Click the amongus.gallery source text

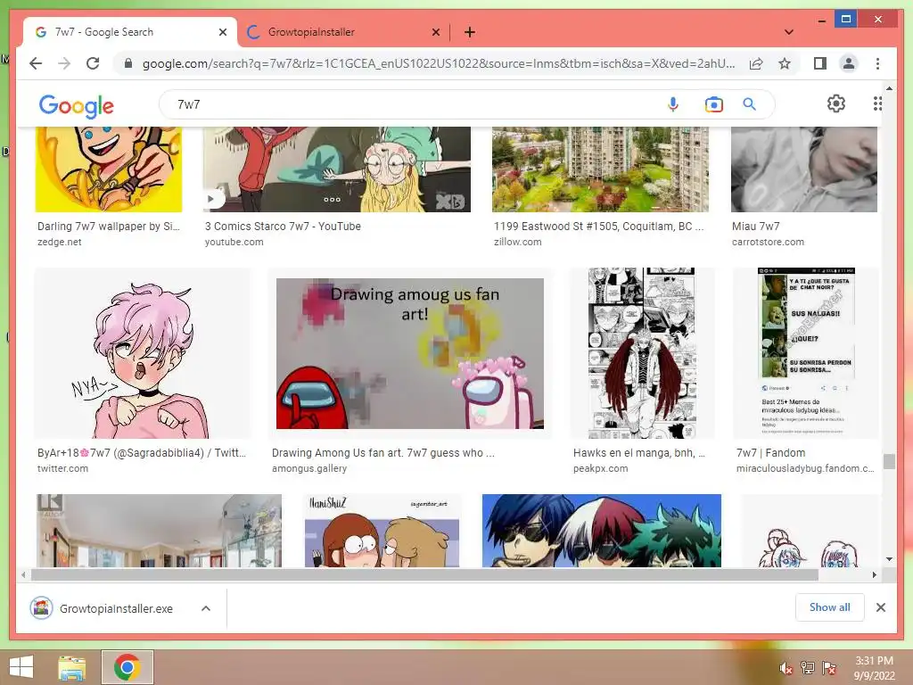pyautogui.click(x=309, y=468)
